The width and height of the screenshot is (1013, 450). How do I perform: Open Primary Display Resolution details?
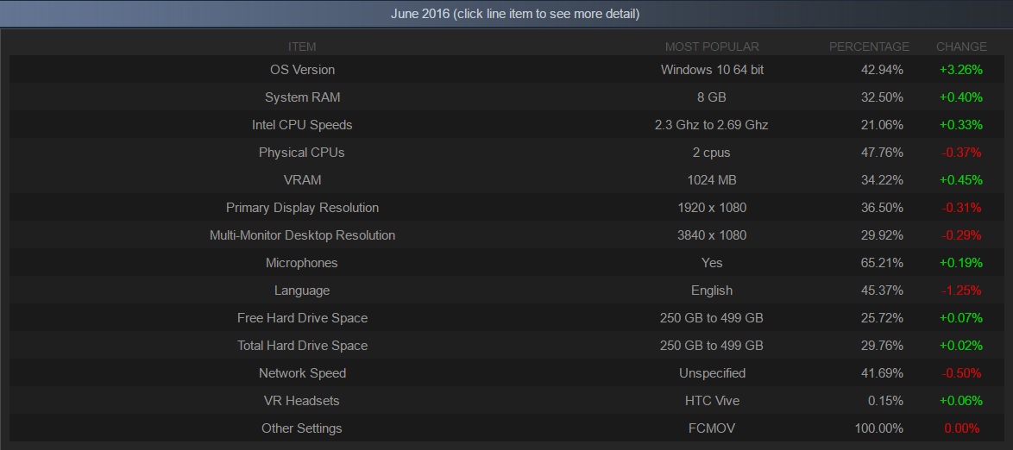coord(302,208)
